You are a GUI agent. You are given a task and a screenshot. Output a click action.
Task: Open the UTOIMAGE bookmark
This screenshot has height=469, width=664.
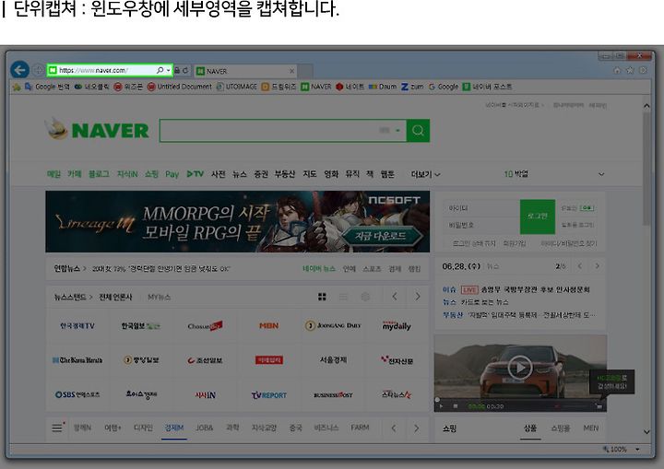coord(237,87)
